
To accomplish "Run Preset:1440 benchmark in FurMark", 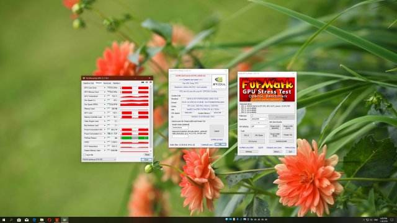I will tap(288, 127).
